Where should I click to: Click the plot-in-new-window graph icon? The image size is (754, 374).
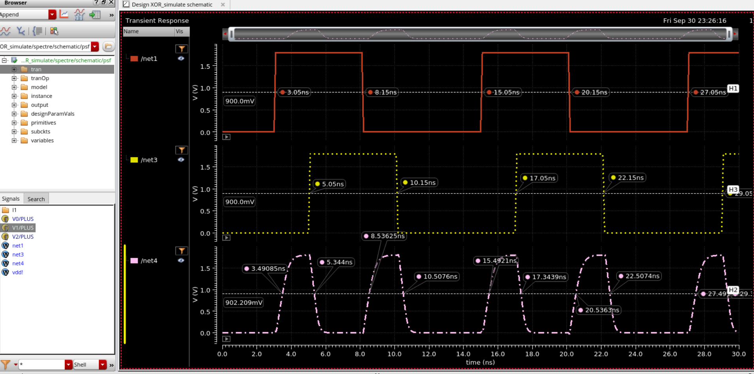point(64,14)
